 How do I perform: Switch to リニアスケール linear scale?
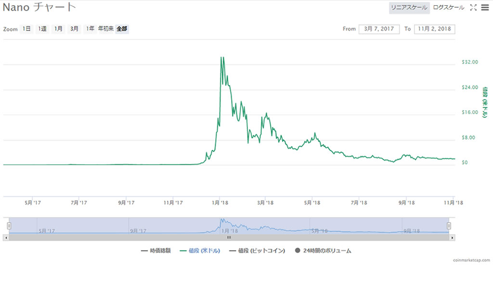tap(409, 8)
